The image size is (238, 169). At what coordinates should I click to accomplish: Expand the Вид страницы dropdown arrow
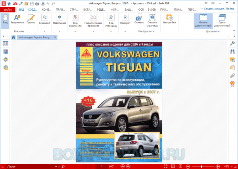pyautogui.click(x=111, y=32)
